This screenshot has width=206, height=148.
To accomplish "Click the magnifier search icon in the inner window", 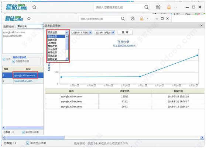I will [123, 19].
